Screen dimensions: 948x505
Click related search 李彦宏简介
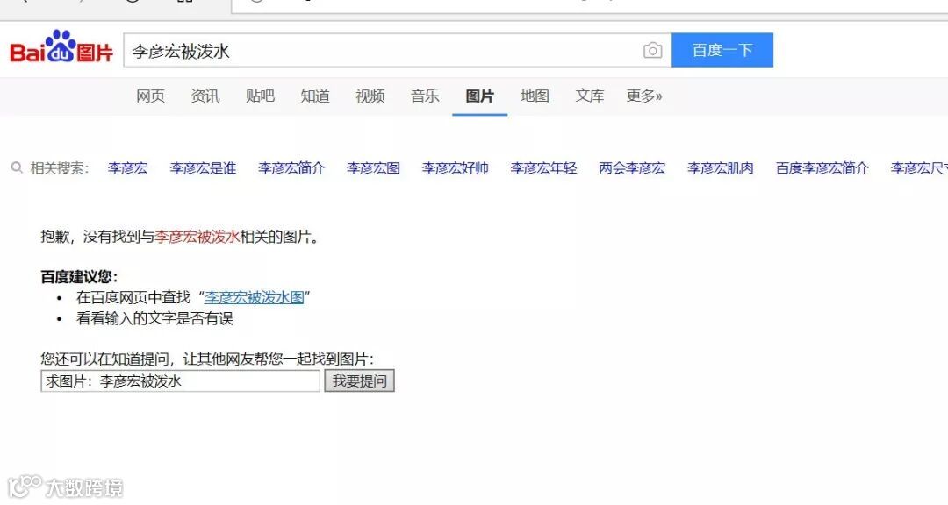(x=291, y=168)
